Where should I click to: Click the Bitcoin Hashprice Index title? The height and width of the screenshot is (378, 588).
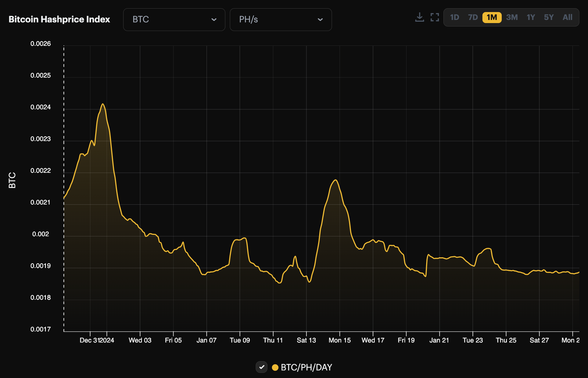(x=59, y=19)
